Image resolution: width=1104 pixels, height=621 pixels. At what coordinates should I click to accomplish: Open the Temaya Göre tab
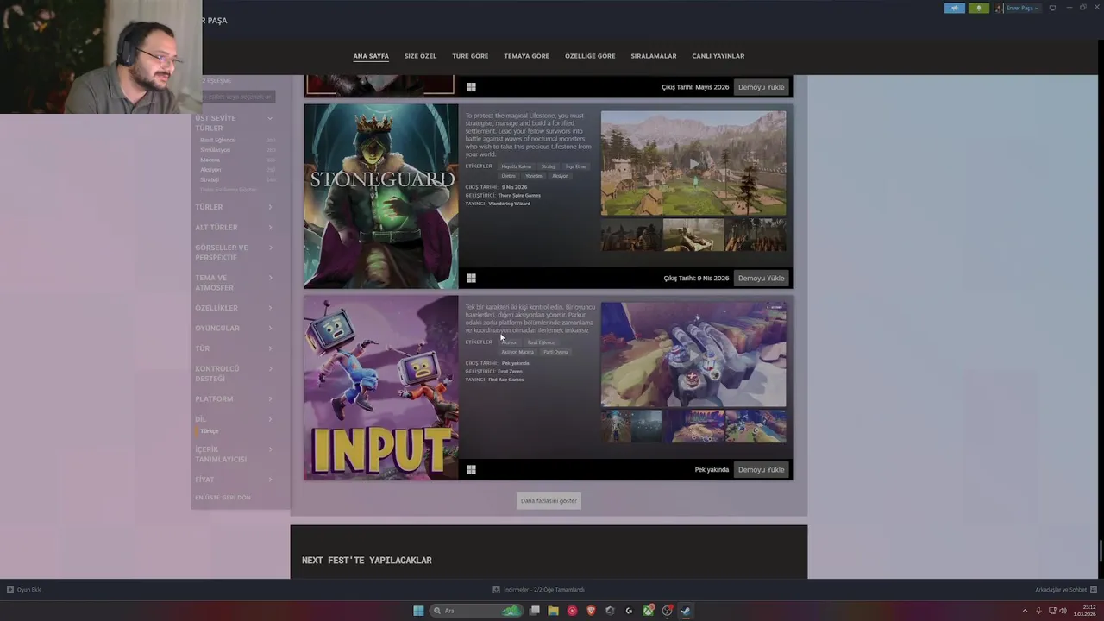[527, 56]
